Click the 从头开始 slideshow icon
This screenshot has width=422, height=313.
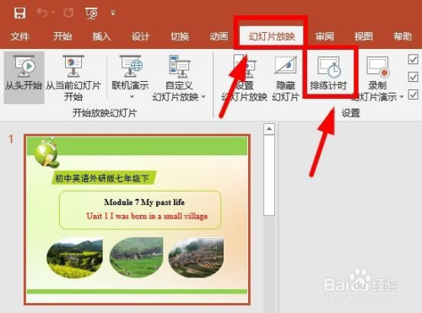[x=24, y=67]
